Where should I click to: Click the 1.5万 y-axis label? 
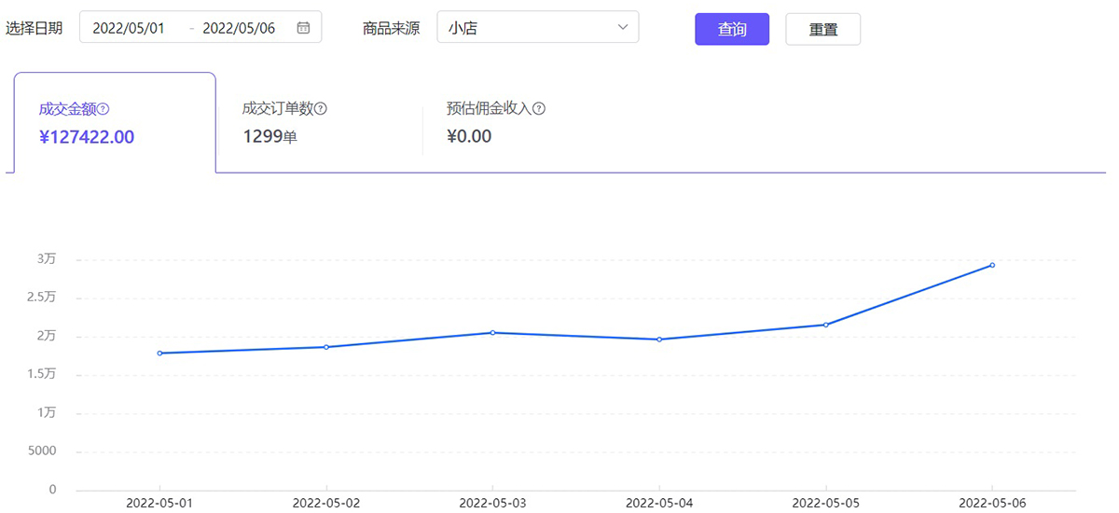point(42,374)
